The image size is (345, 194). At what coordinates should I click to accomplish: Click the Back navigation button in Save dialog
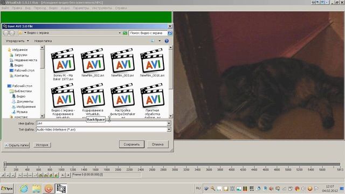(x=6, y=33)
